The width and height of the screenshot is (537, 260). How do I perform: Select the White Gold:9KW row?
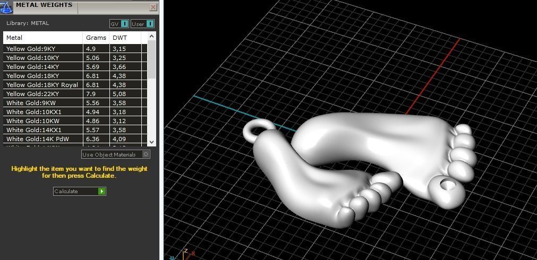tap(75, 102)
